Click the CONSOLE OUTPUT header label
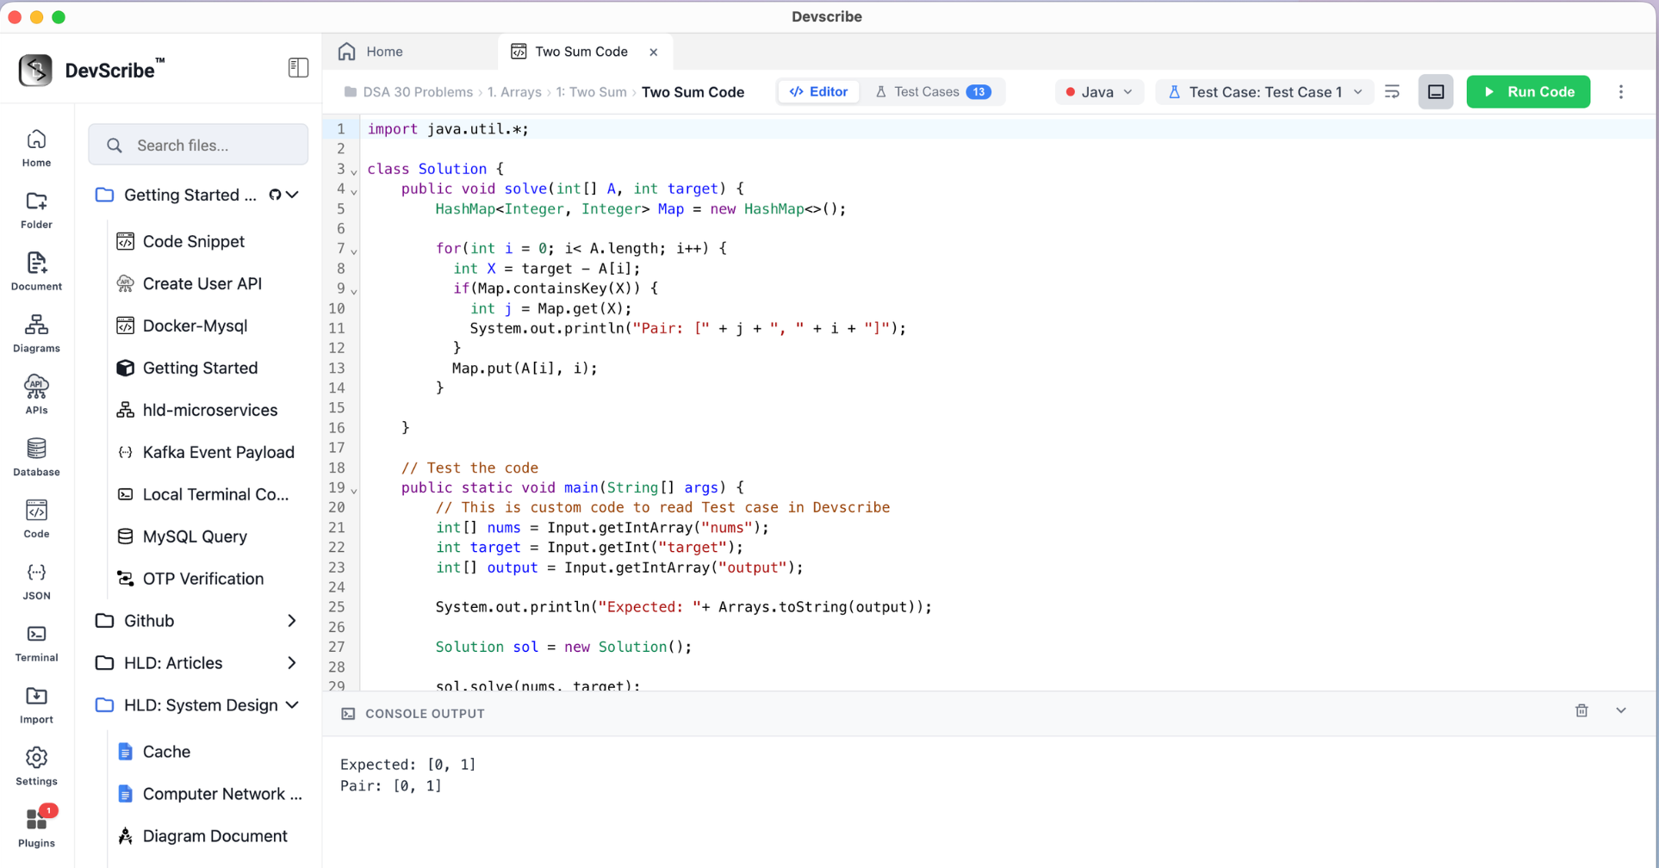This screenshot has width=1659, height=868. 425,714
